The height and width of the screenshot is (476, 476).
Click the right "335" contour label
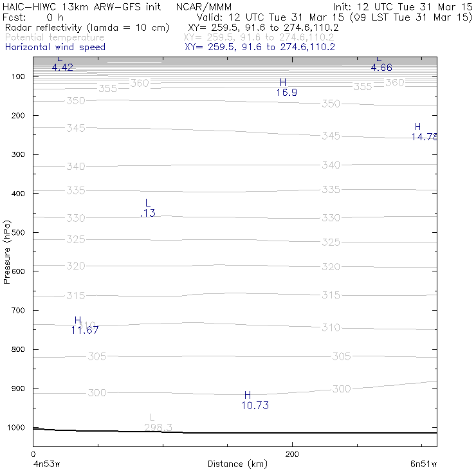[x=331, y=189]
